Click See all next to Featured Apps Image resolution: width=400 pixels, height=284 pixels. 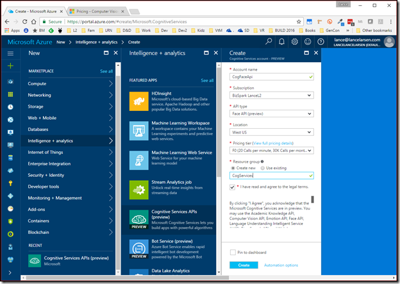click(x=207, y=80)
